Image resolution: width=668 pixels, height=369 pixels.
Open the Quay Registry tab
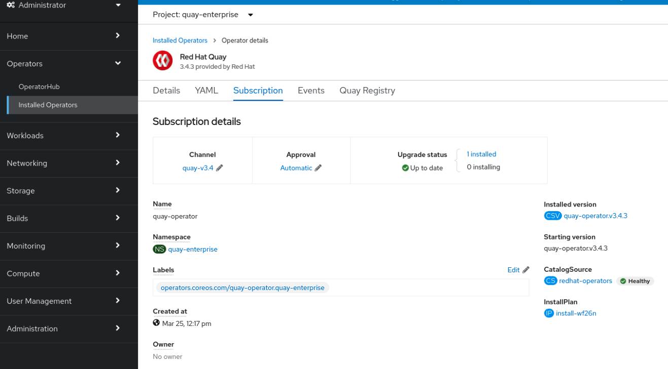click(x=367, y=90)
